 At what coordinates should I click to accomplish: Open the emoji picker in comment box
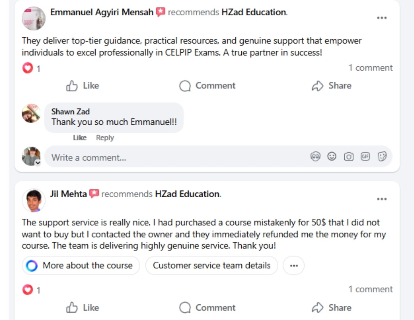pyautogui.click(x=332, y=156)
